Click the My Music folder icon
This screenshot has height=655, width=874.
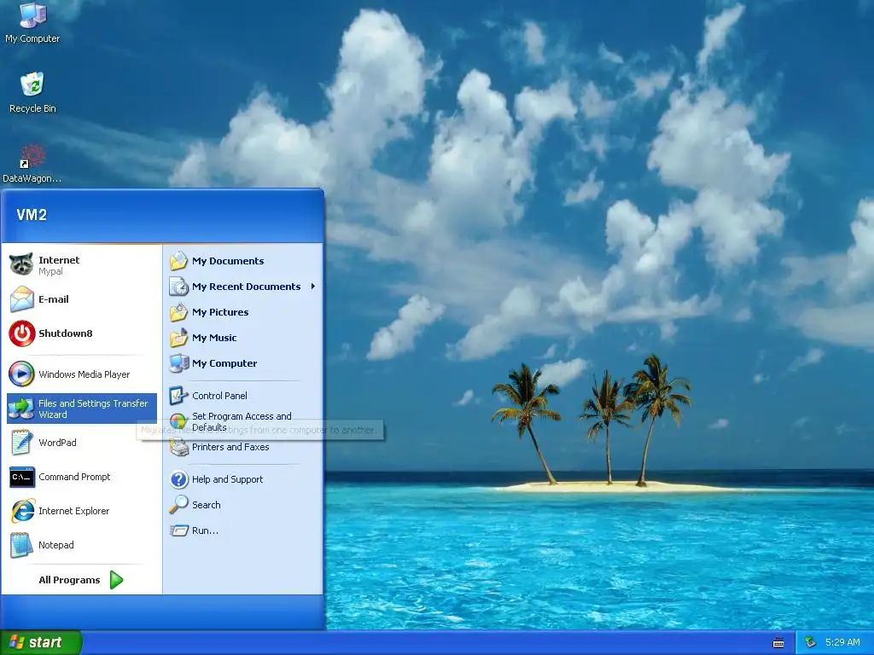coord(178,338)
